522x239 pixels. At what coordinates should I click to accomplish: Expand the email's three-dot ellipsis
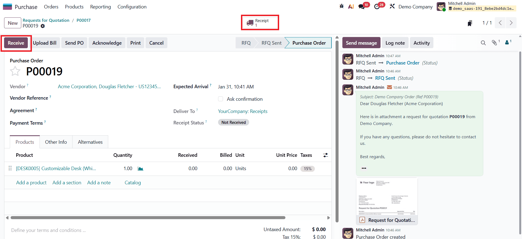coord(364,168)
